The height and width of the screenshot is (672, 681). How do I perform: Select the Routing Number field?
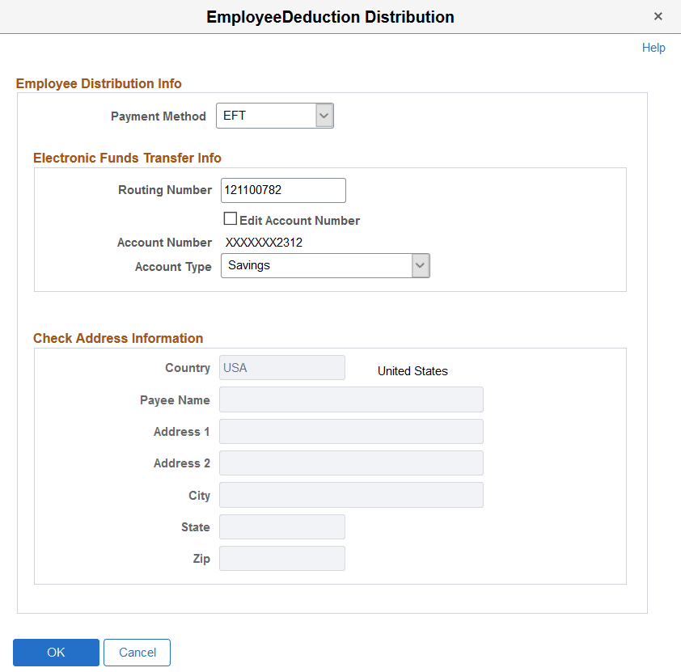(x=282, y=190)
